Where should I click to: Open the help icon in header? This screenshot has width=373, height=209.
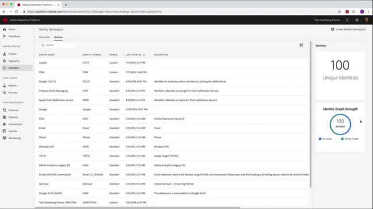tap(357, 20)
